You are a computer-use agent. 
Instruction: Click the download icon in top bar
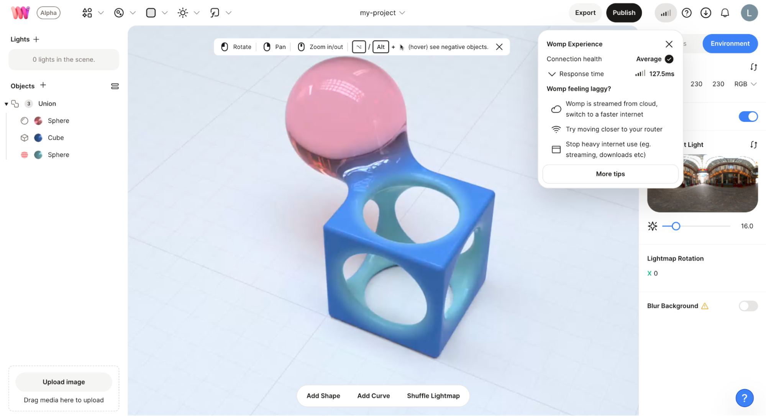tap(705, 13)
